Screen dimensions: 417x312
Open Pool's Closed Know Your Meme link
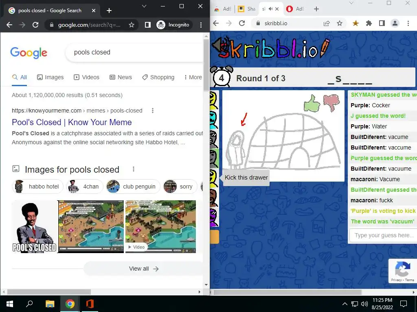pos(72,122)
